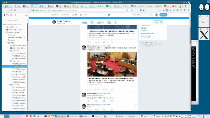The height and width of the screenshot is (118, 210).
Task: Toggle the sidebar toolbar button
Action: click(167, 10)
